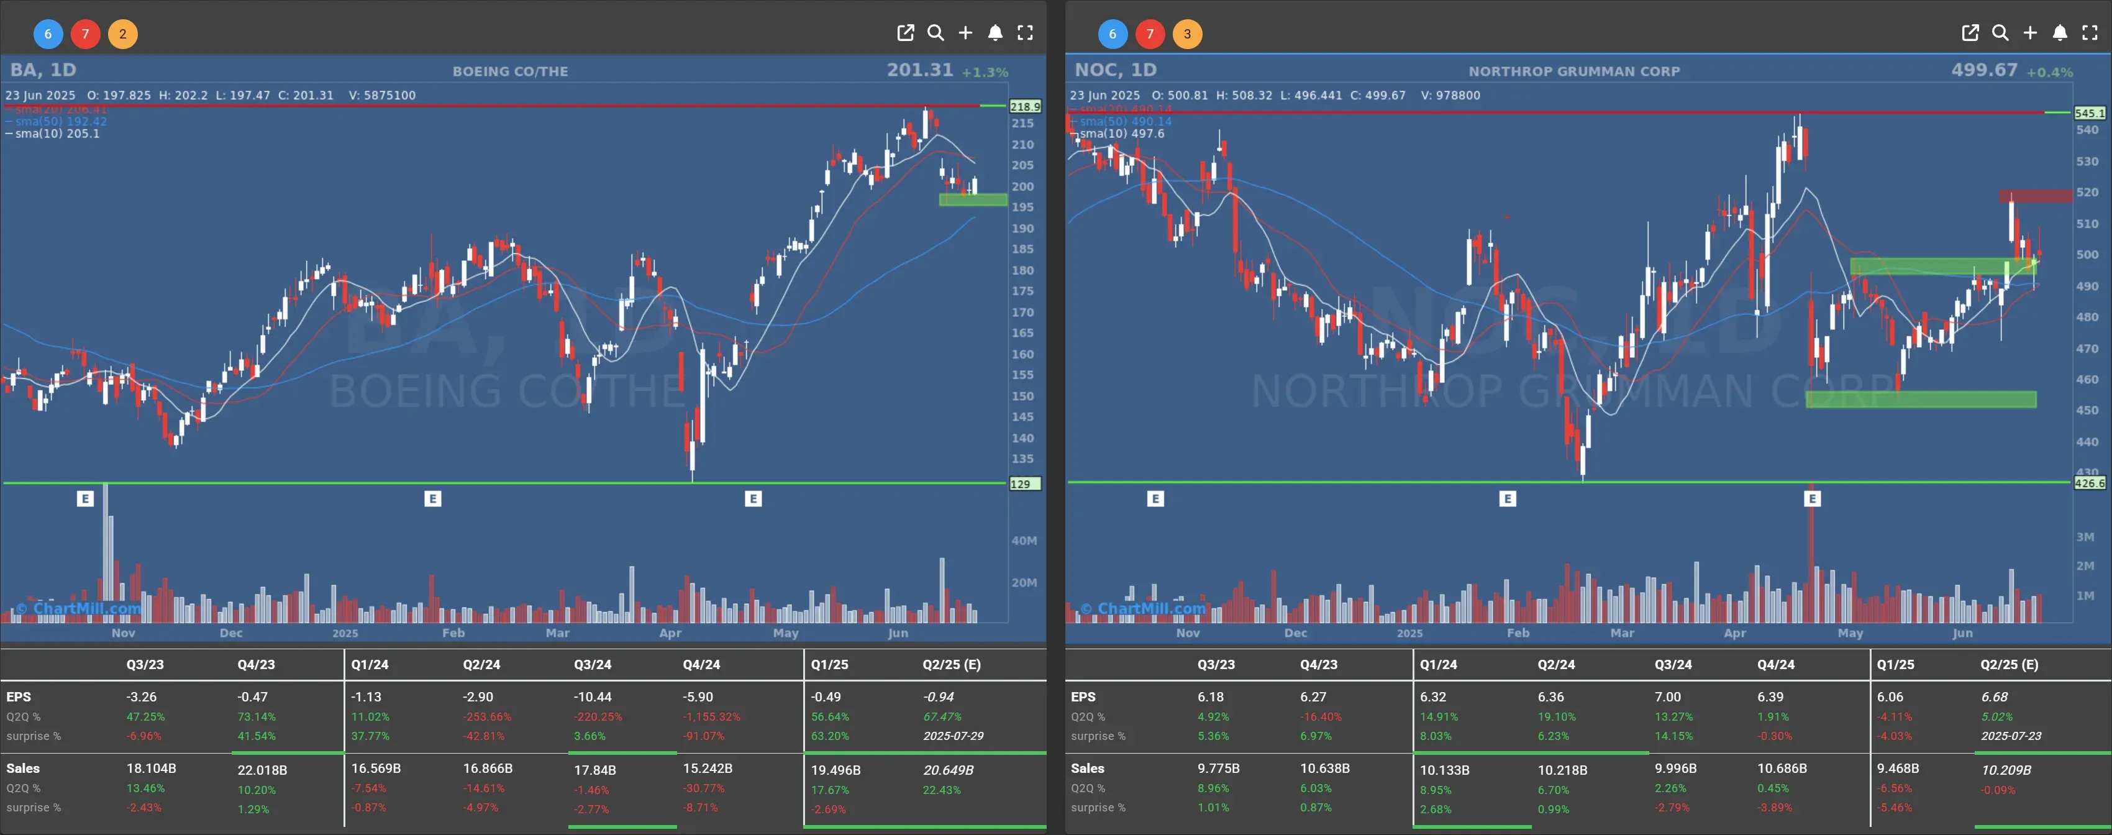The height and width of the screenshot is (835, 2112).
Task: Click NOC estimated EPS 6.68
Action: [1995, 696]
